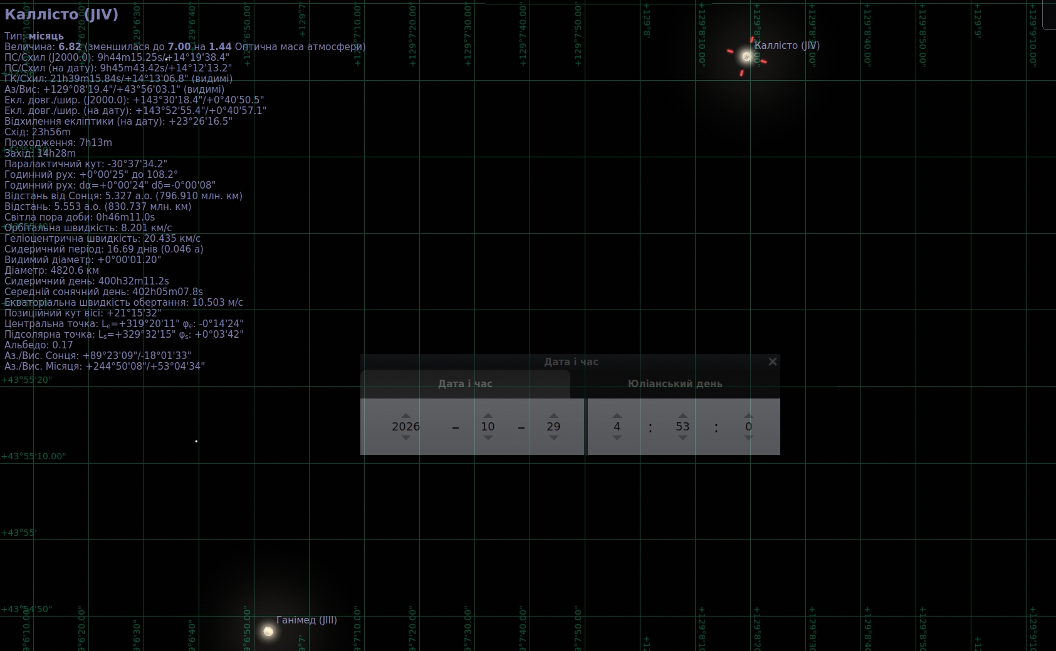Increase the day value 29

click(553, 415)
